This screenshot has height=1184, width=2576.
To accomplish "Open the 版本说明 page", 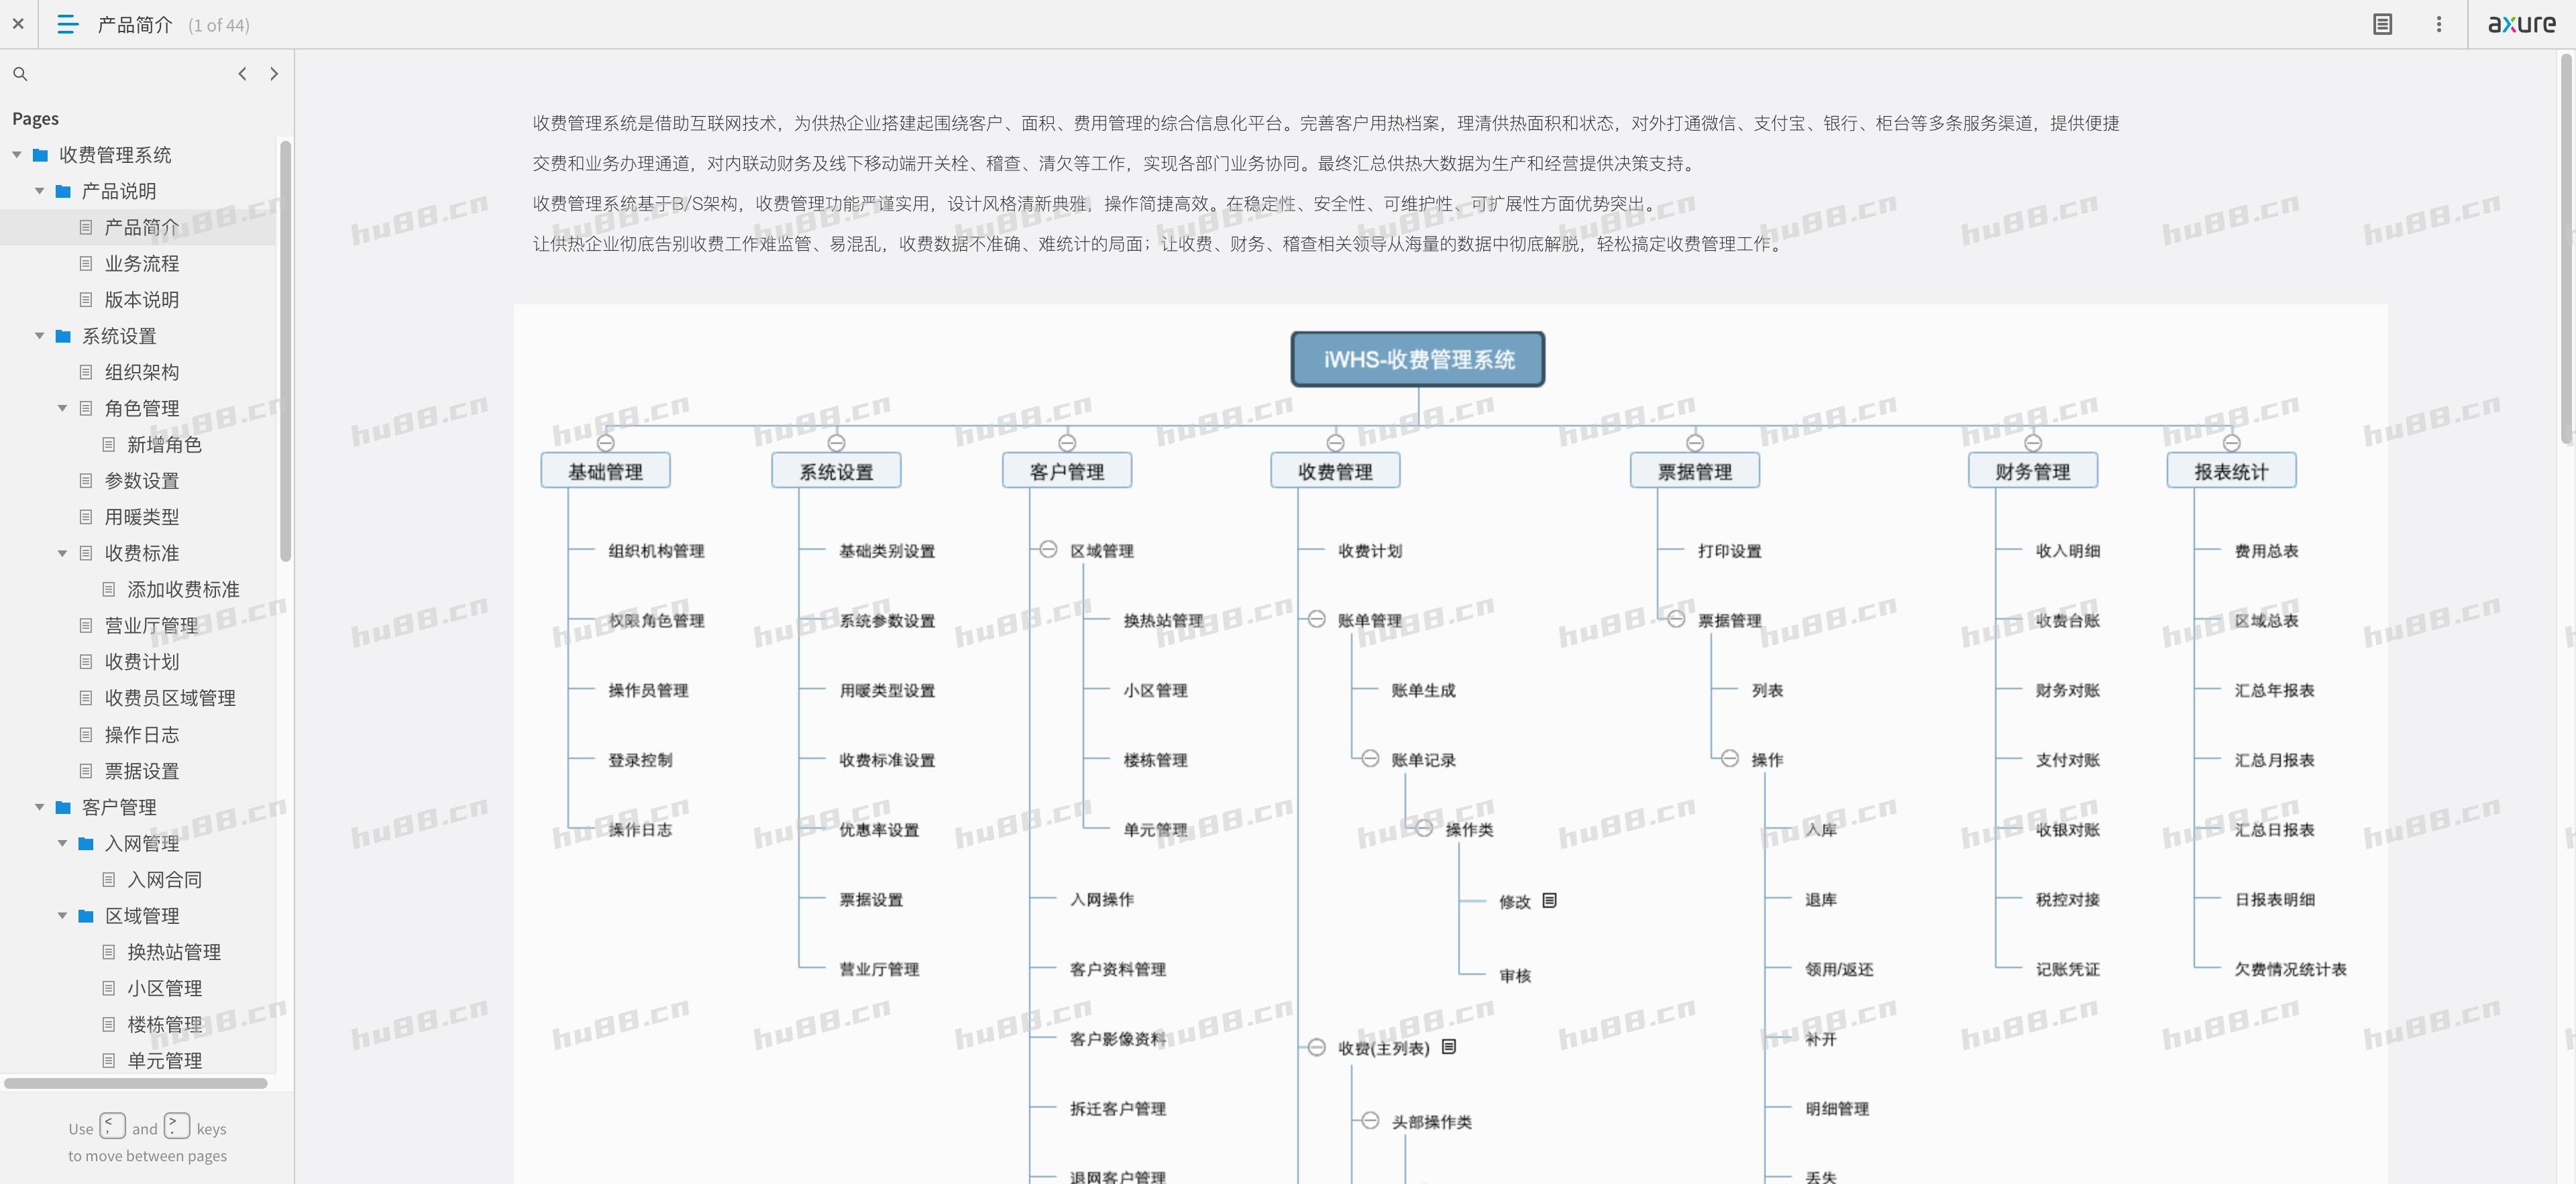I will [141, 300].
